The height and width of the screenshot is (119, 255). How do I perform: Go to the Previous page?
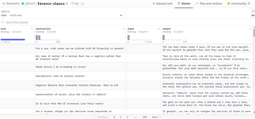[x=101, y=117]
